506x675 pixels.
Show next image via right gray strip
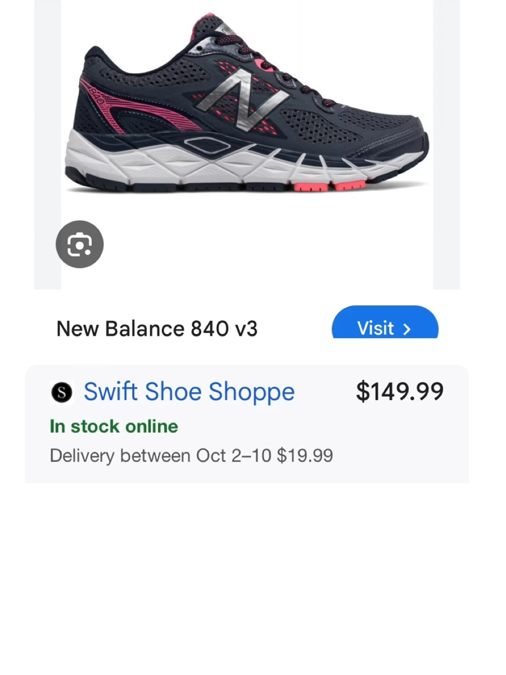[x=446, y=141]
